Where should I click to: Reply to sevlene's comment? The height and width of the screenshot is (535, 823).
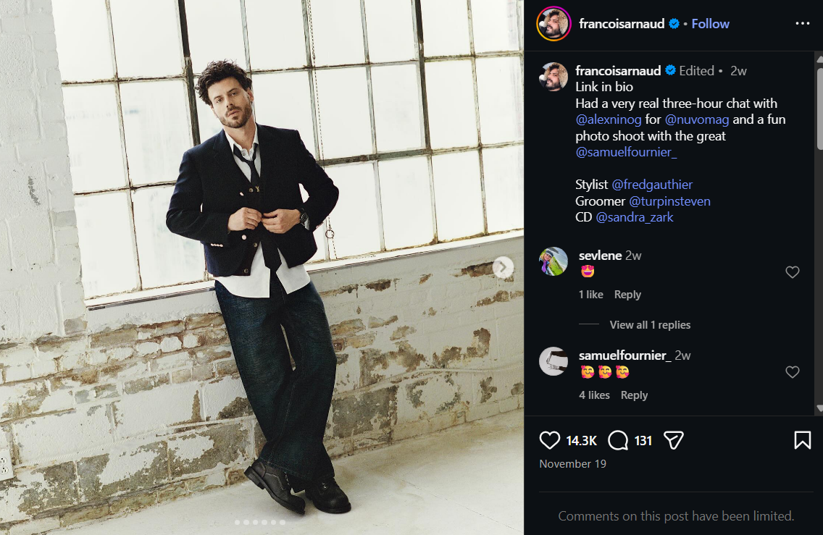pyautogui.click(x=627, y=295)
